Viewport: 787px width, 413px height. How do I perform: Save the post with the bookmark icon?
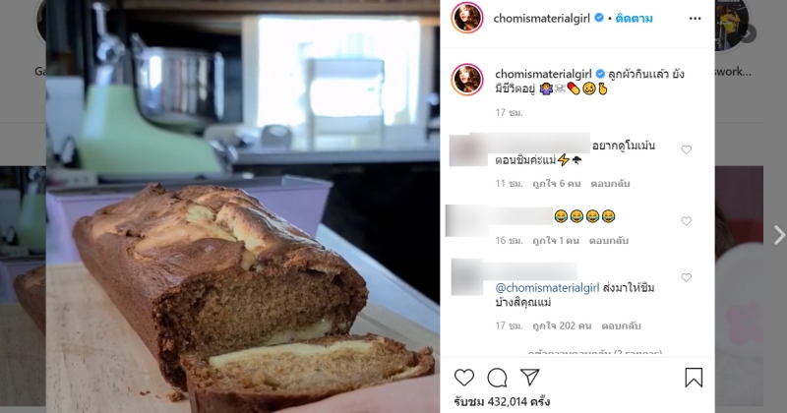[694, 378]
